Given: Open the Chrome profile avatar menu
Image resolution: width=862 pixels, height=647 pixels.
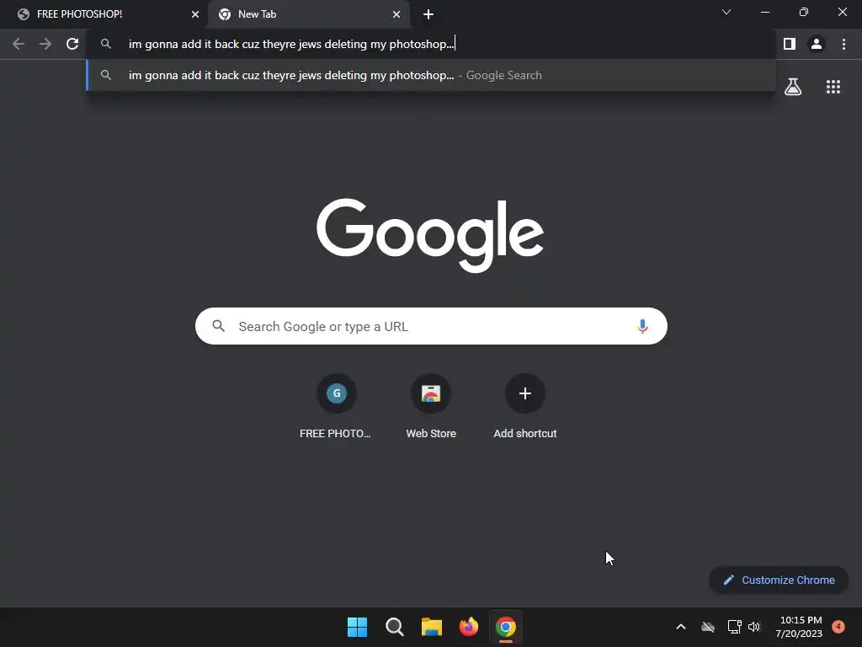Looking at the screenshot, I should point(817,44).
